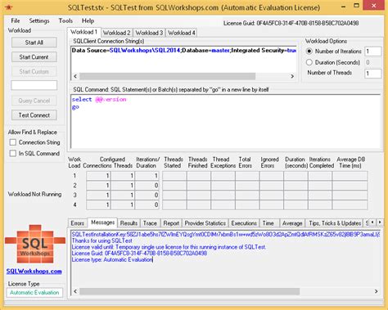Open the Tips, Tricks & Updates tab
Screen dimensions: 388x310
tap(335, 223)
